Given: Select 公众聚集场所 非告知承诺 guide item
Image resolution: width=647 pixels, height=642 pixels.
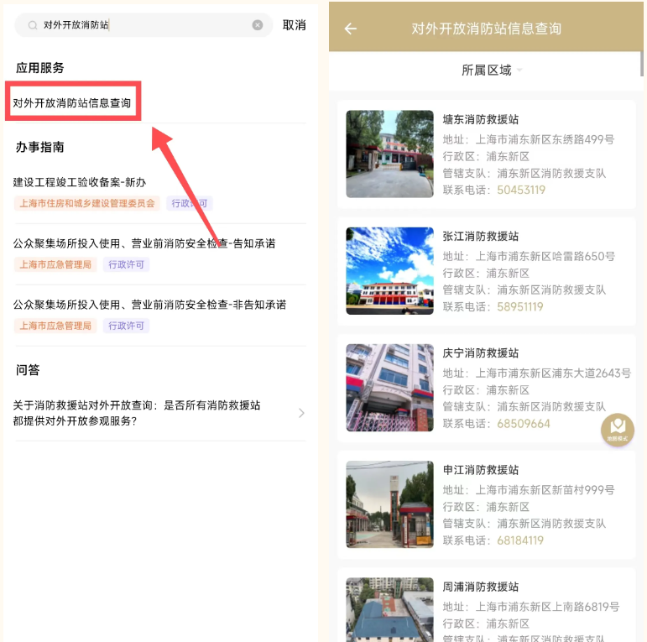Looking at the screenshot, I should pos(149,305).
